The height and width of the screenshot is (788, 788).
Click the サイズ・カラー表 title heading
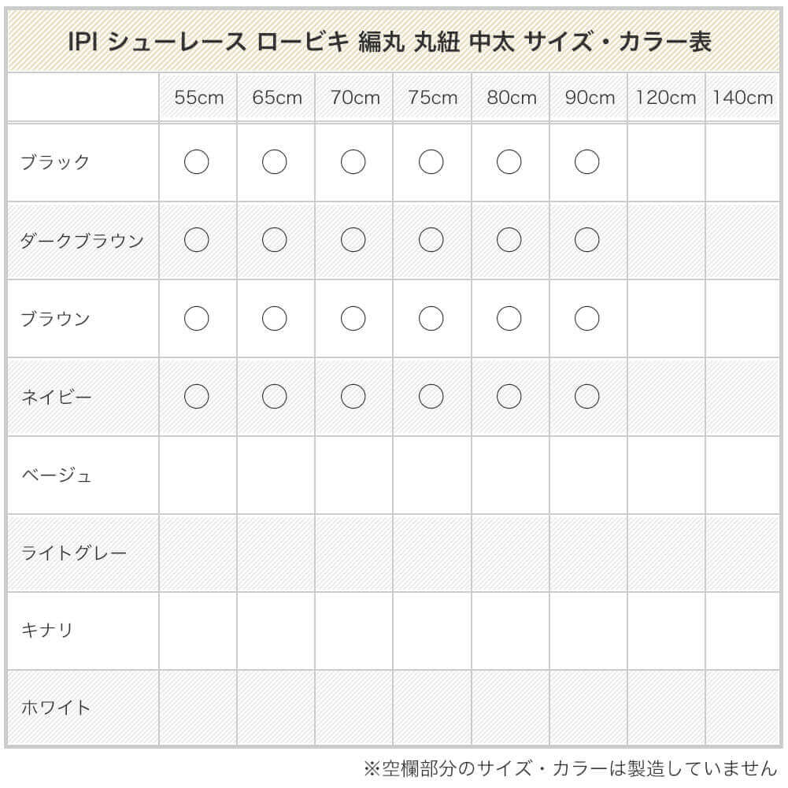pyautogui.click(x=390, y=42)
